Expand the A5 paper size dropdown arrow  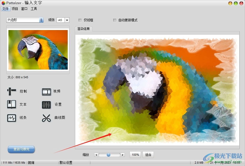coord(67,20)
